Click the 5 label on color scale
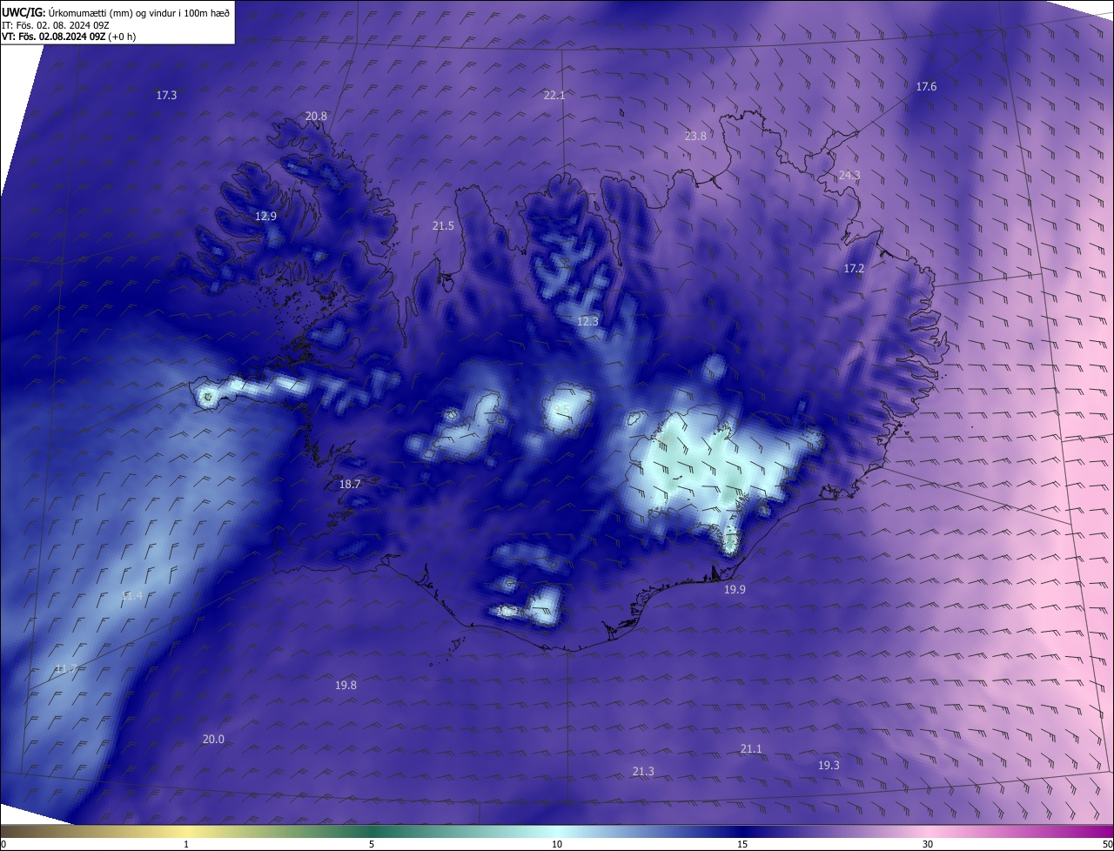 tap(372, 844)
